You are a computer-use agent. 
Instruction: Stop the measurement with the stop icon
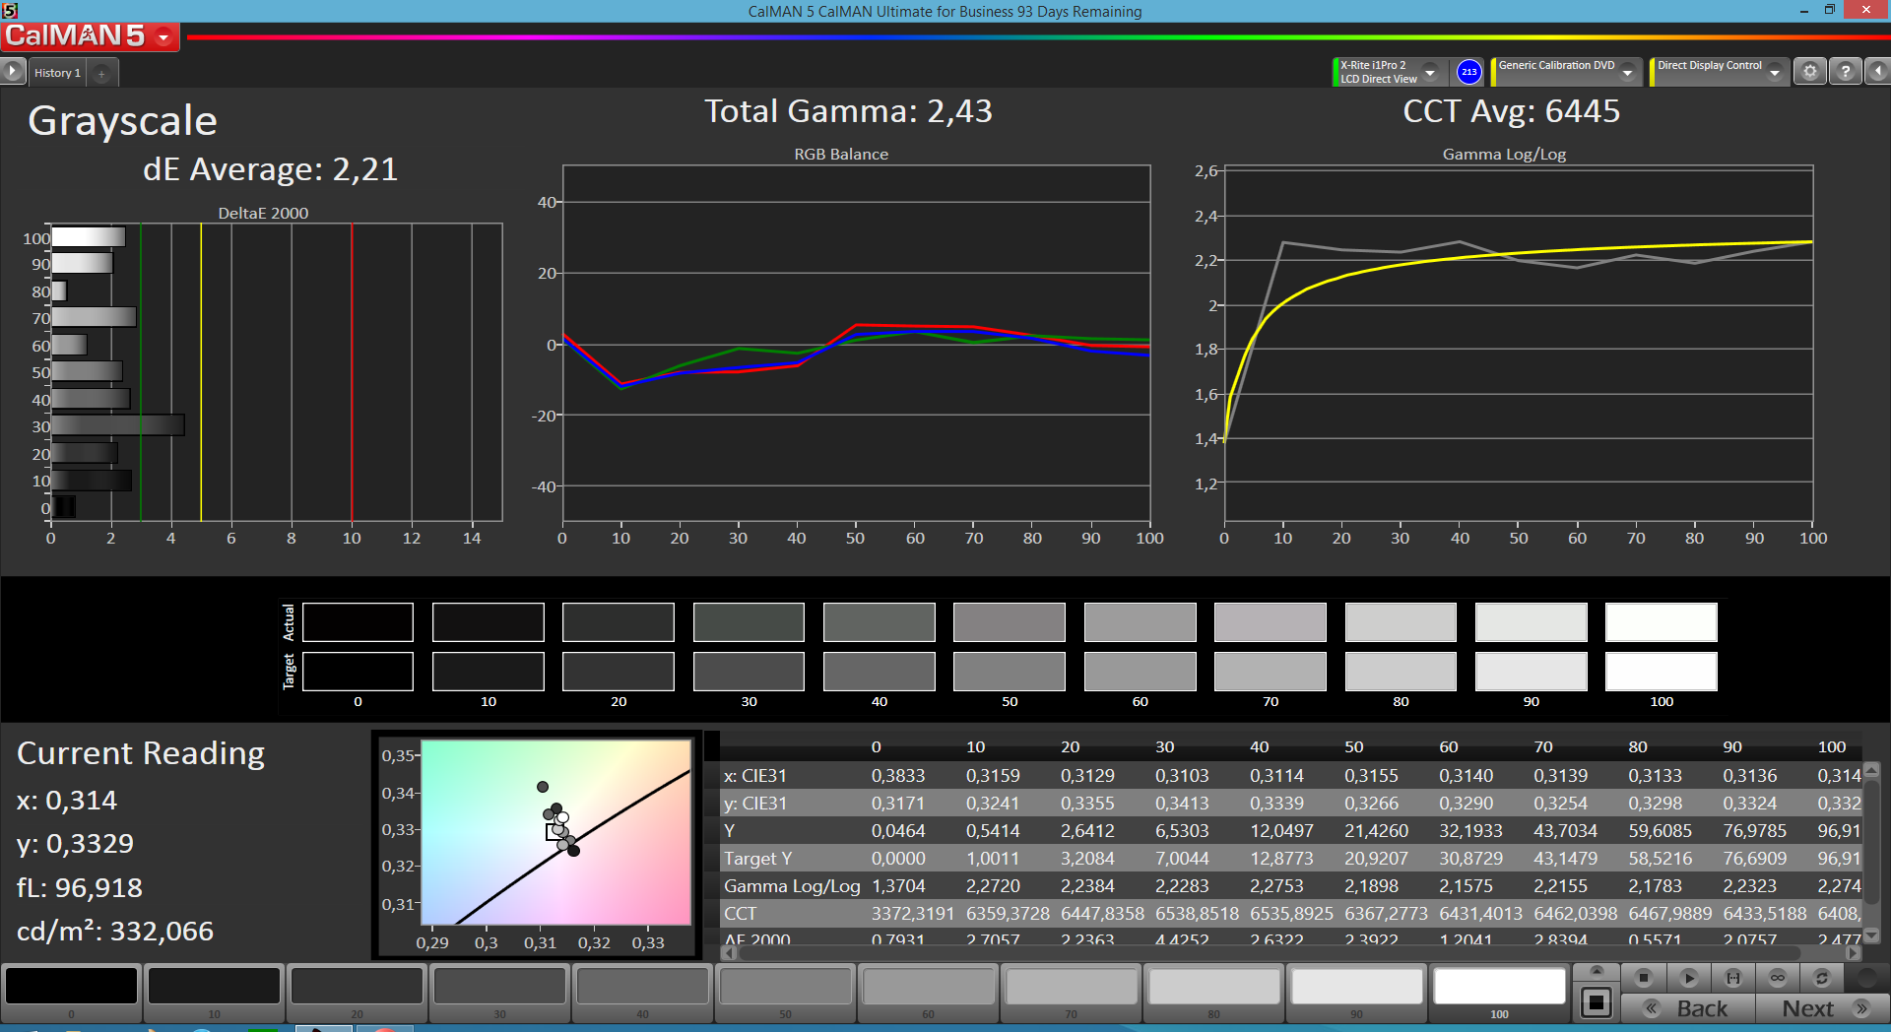click(1643, 978)
